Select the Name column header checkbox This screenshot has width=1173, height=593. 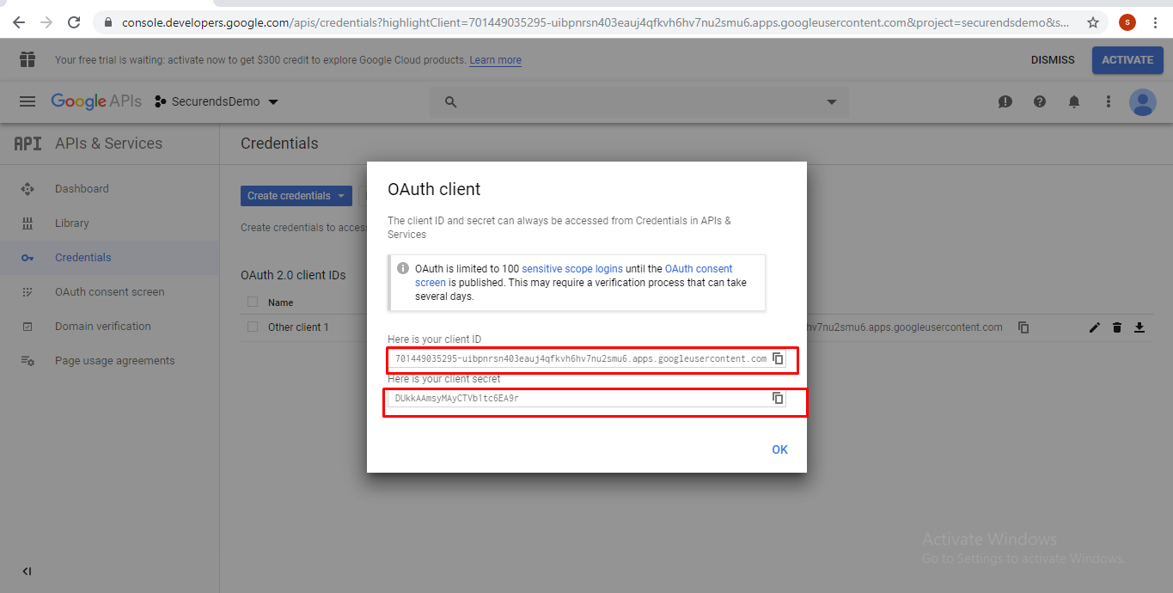coord(252,302)
